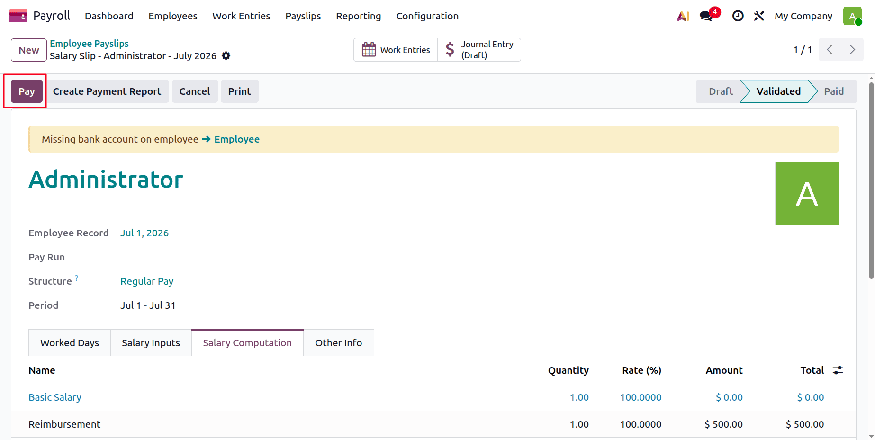The image size is (875, 440).
Task: Click Create Payment Report
Action: click(x=107, y=91)
